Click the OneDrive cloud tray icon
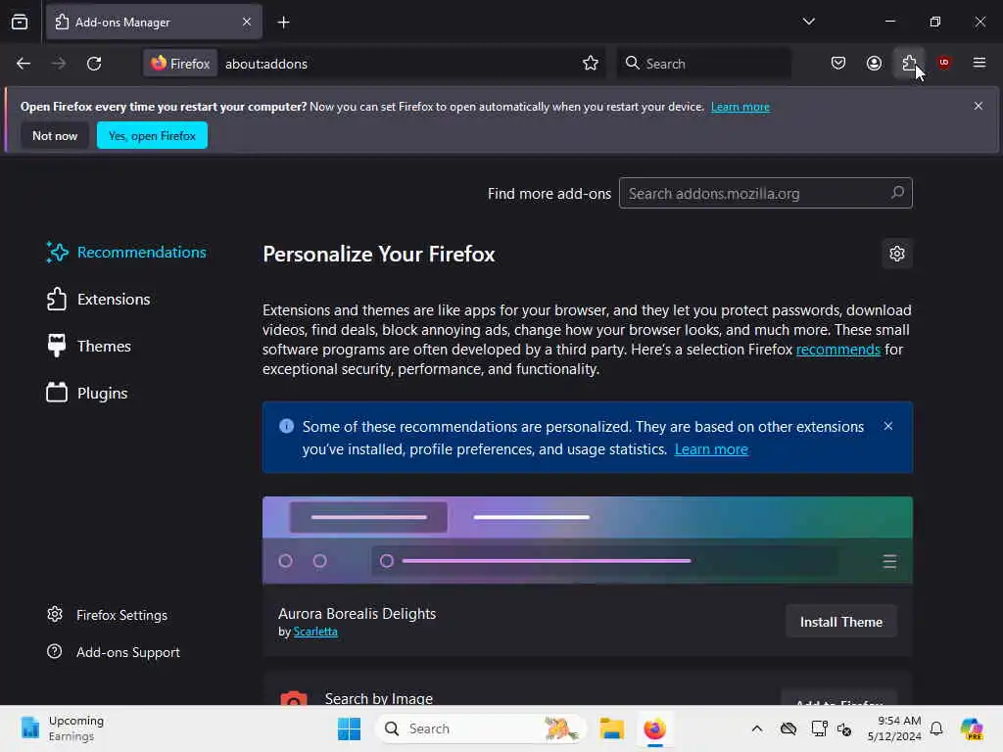Viewport: 1003px width, 752px height. pos(788,728)
